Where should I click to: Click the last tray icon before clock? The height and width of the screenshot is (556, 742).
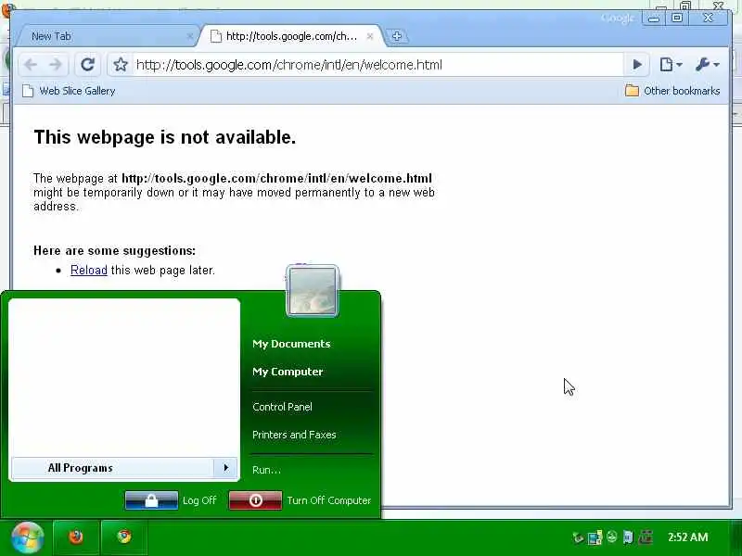click(x=646, y=537)
